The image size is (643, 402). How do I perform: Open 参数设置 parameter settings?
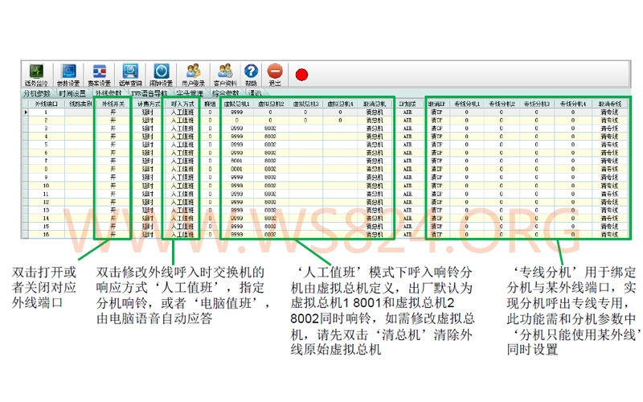click(x=68, y=75)
